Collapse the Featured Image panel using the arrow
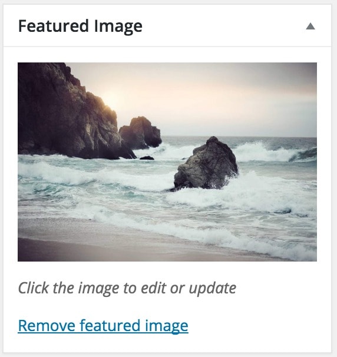337x357 pixels. 310,27
